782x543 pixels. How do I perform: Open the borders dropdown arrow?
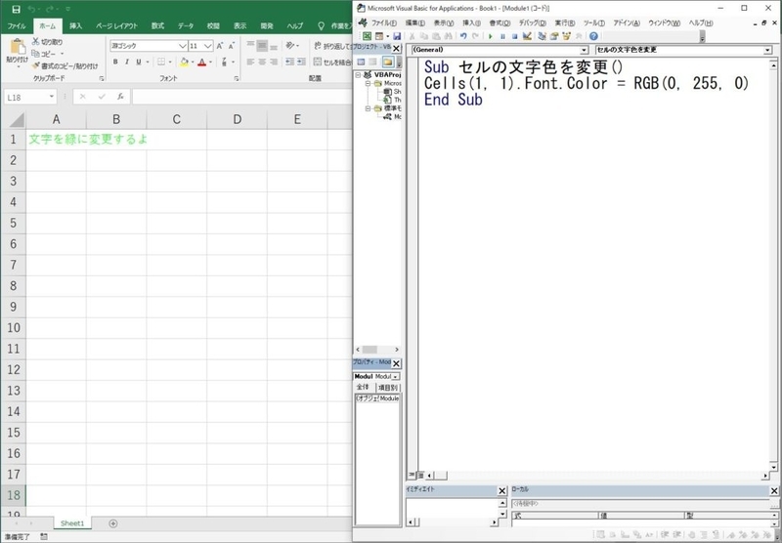(170, 63)
